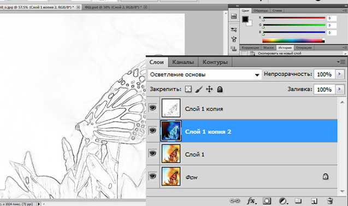
Task: Open blend mode dropdown Осветление основы
Action: click(204, 74)
